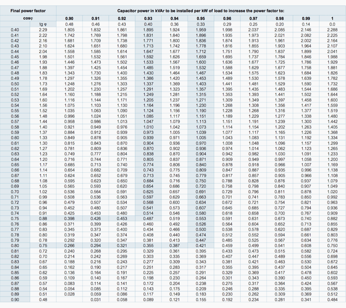Image resolution: width=346 pixels, height=308 pixels.
Task: Click 0.804 in row 0.63, column 0.92
Action: pos(122,154)
